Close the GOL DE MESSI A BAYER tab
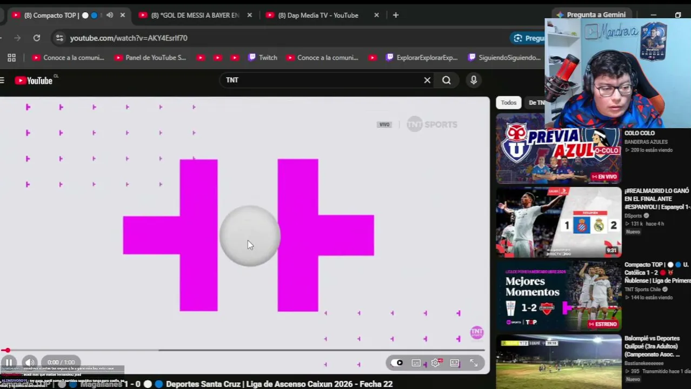This screenshot has width=691, height=389. [249, 15]
